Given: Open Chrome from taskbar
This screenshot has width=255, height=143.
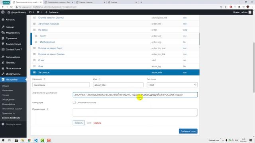Looking at the screenshot, I should click(29, 140).
